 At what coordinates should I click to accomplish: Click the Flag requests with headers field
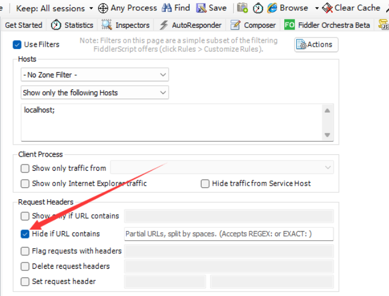click(229, 251)
